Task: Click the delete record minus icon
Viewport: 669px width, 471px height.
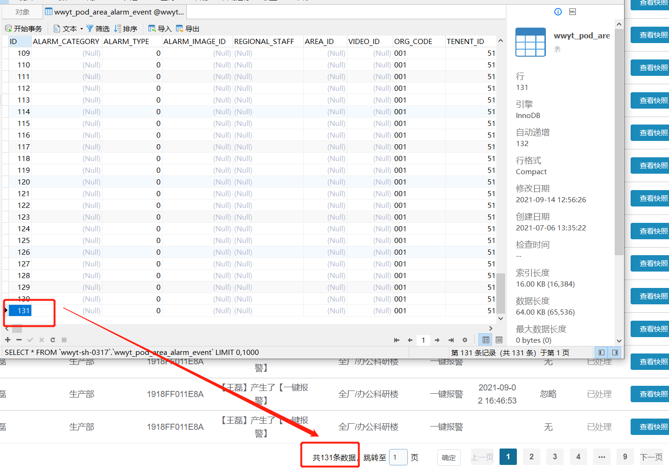Action: pyautogui.click(x=19, y=340)
